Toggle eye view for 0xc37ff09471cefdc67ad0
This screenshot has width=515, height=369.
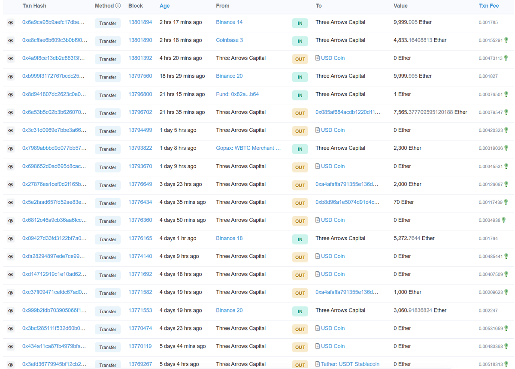coord(11,293)
